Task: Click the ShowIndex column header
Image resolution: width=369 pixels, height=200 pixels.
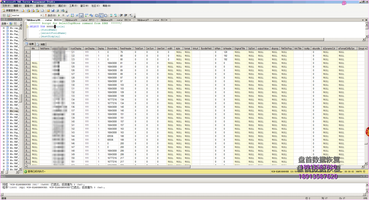Action: pos(112,48)
